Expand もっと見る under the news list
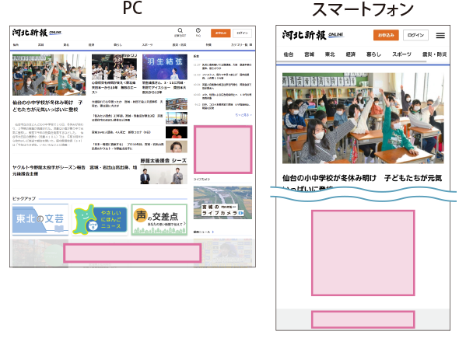 244,115
